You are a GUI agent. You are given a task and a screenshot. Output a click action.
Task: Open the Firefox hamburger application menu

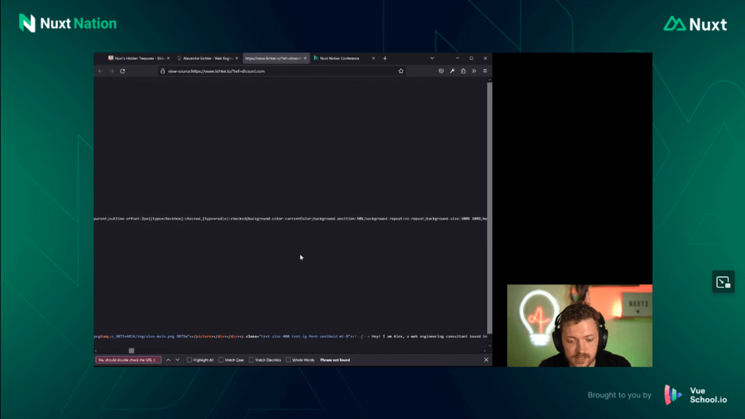pyautogui.click(x=485, y=71)
